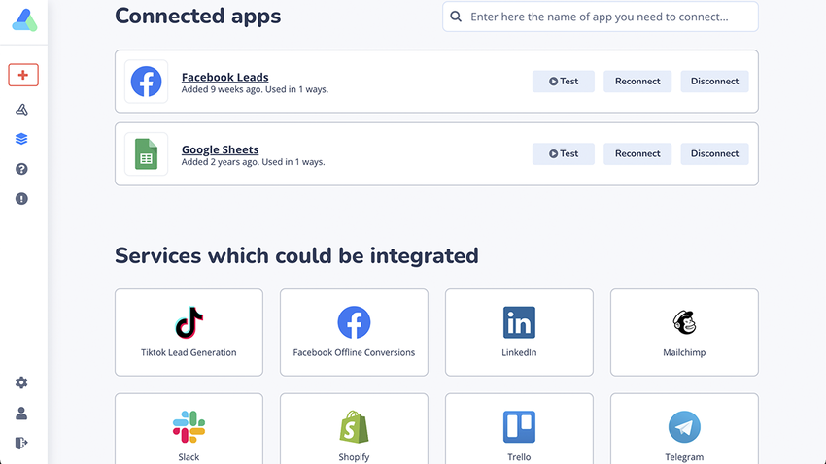Click the triangle logo icon below plus
The image size is (826, 464).
[x=21, y=109]
